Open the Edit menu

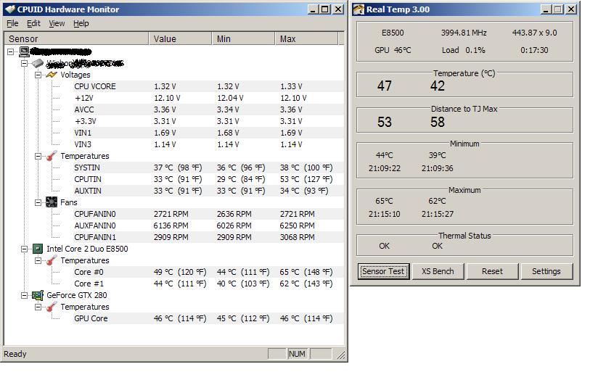pos(33,24)
